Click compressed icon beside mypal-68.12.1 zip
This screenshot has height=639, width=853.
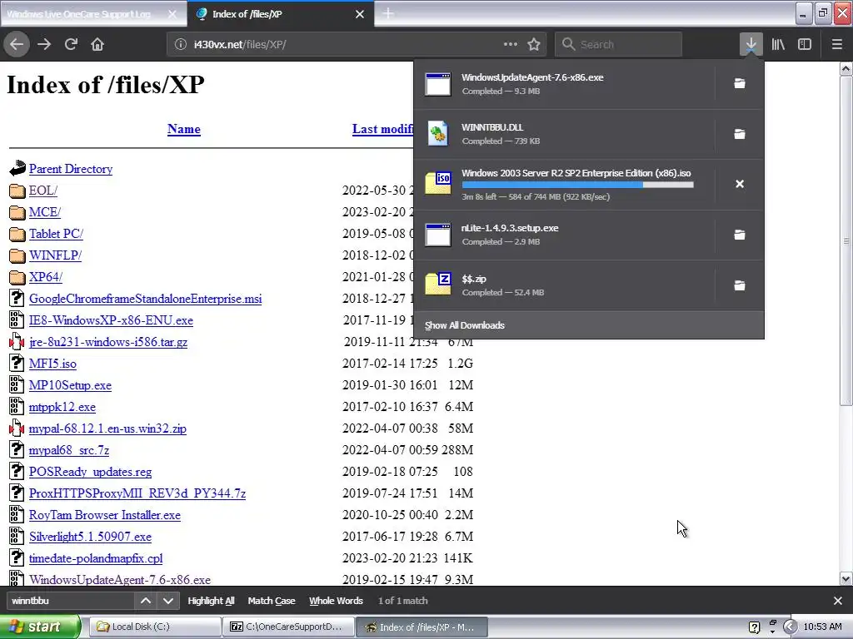[x=17, y=428]
